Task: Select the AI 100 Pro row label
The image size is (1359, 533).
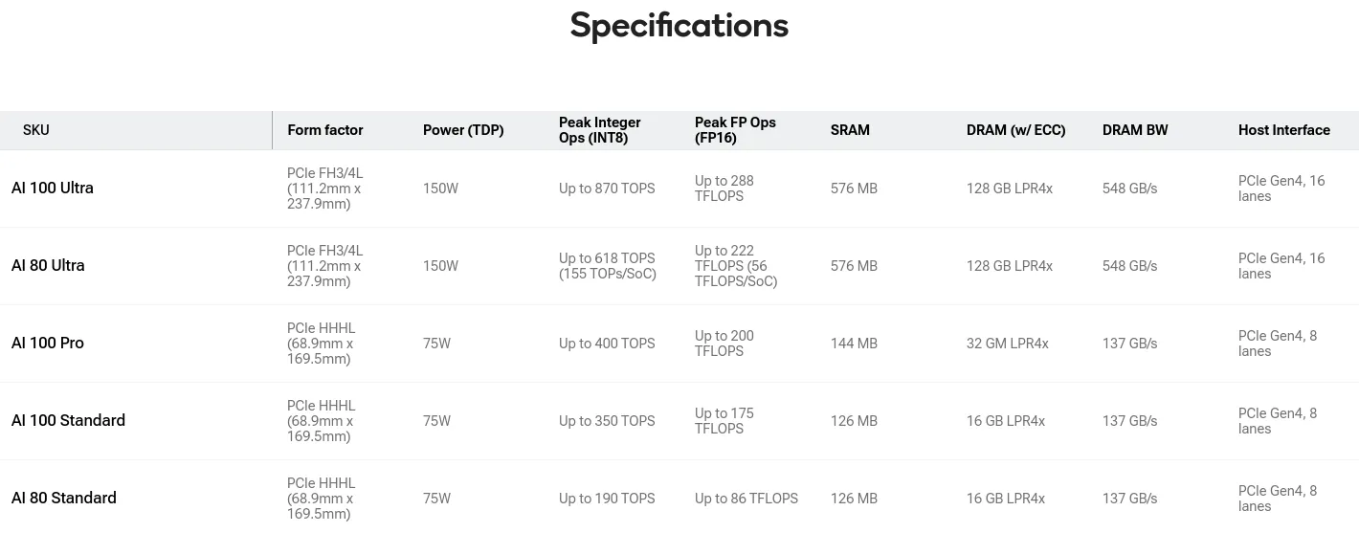Action: [48, 344]
